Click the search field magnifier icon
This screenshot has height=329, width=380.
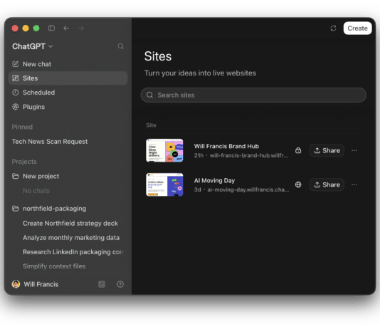tap(149, 95)
